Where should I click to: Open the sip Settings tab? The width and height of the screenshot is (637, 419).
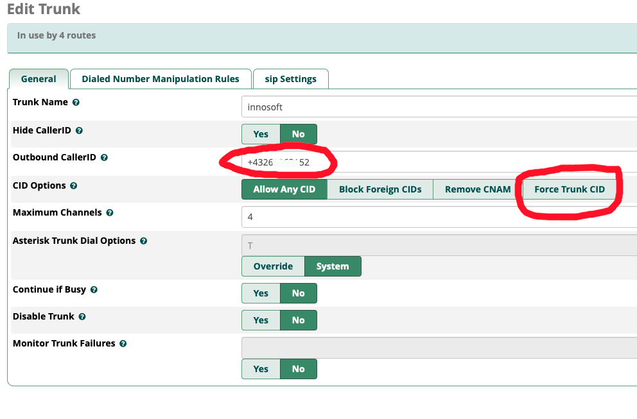290,79
